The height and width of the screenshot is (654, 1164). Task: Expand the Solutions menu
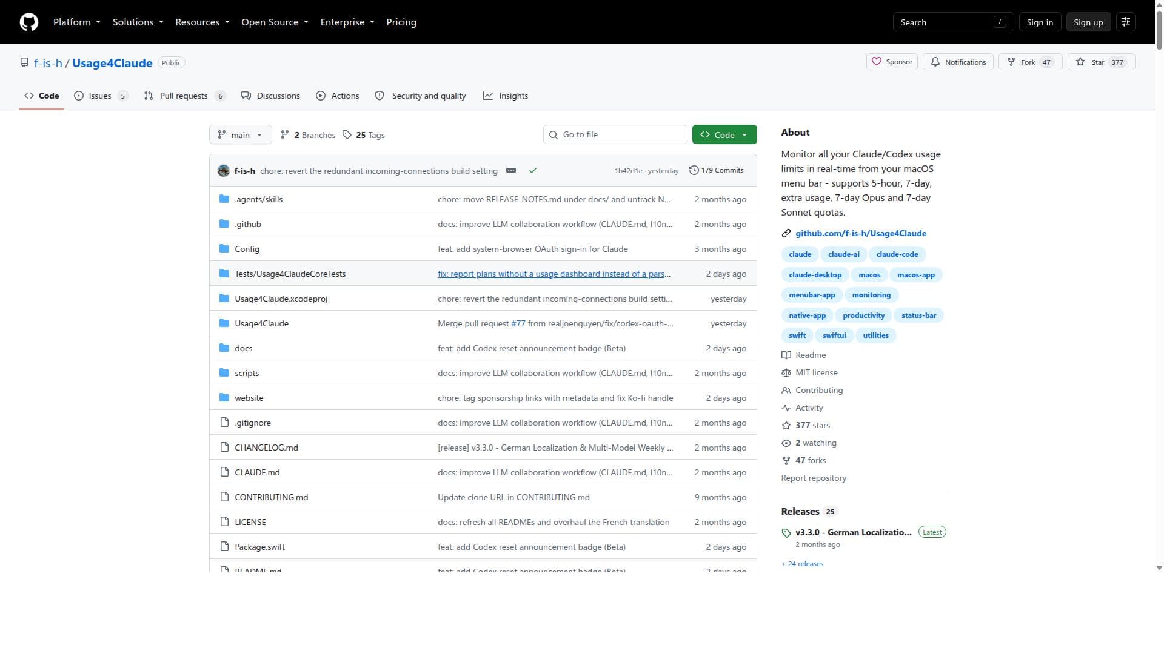(138, 22)
